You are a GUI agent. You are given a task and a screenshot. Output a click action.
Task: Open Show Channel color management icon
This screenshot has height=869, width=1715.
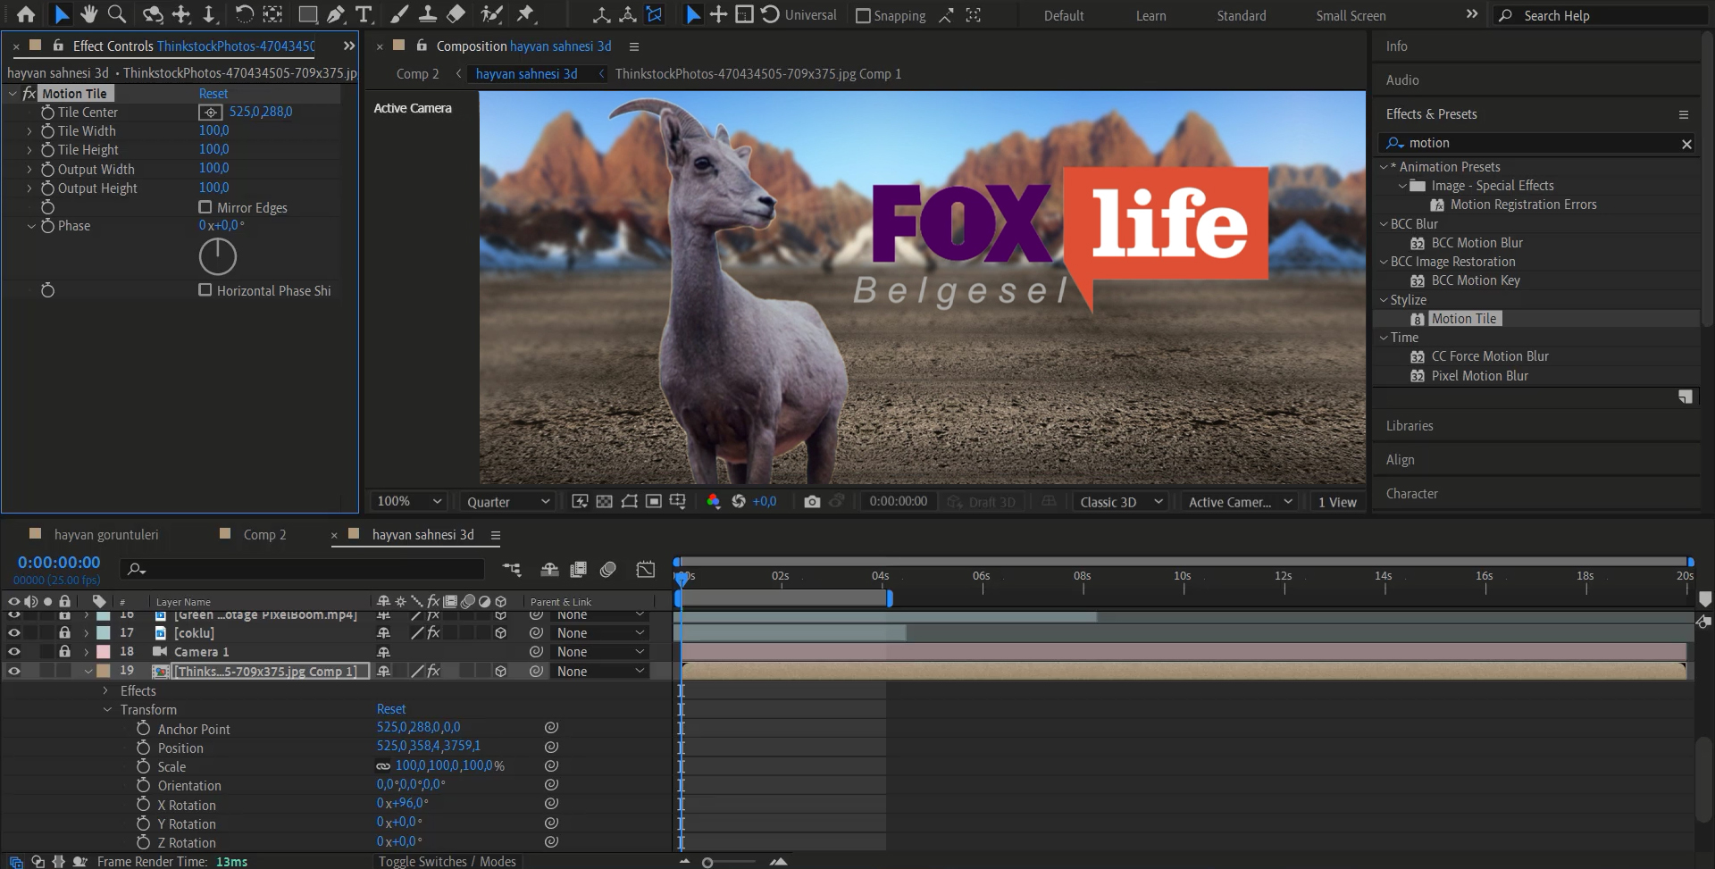coord(713,502)
